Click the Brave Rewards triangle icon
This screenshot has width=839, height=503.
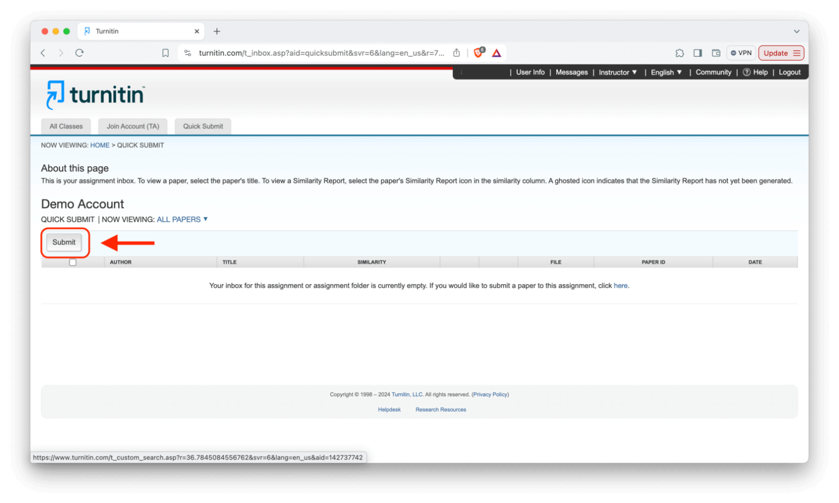tap(496, 53)
